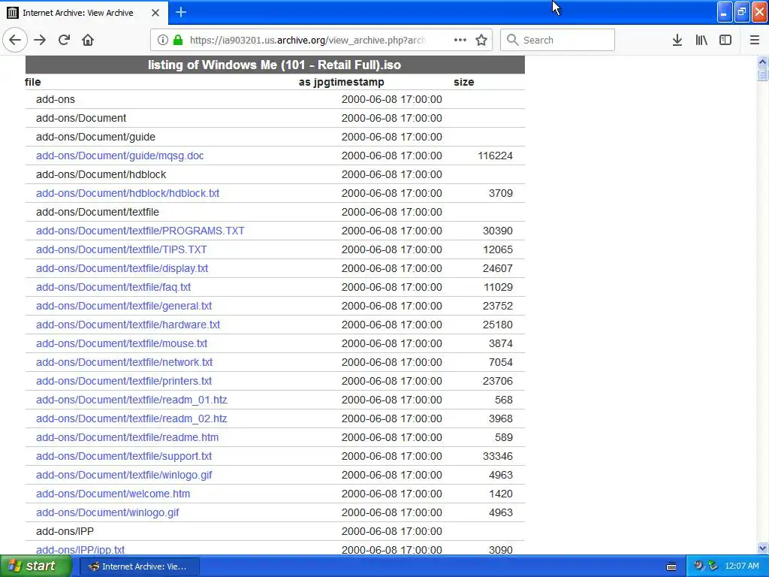Close the Internet Archive tab
The image size is (769, 577).
click(x=155, y=13)
